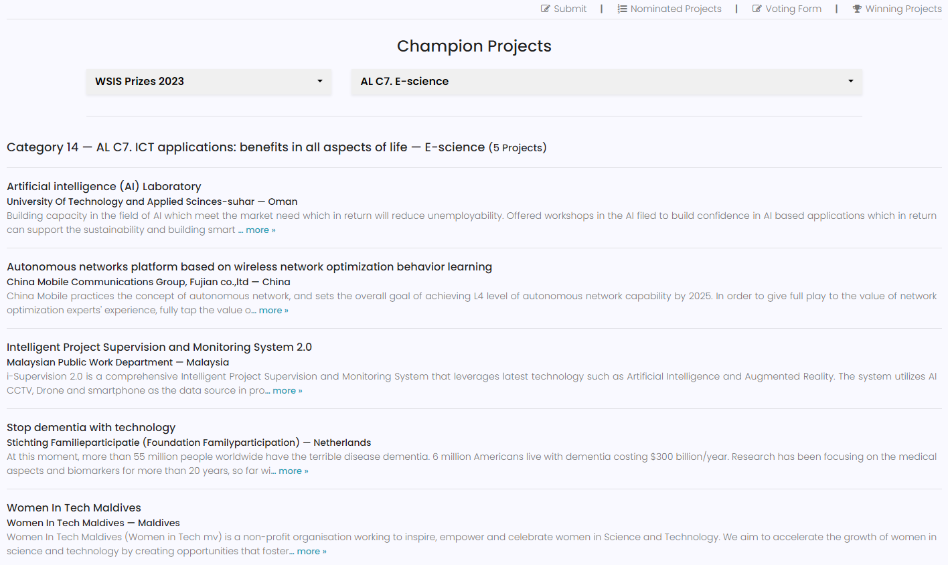Click Women In Tech Maldives — Maldives organization line
The width and height of the screenshot is (948, 565).
point(93,523)
